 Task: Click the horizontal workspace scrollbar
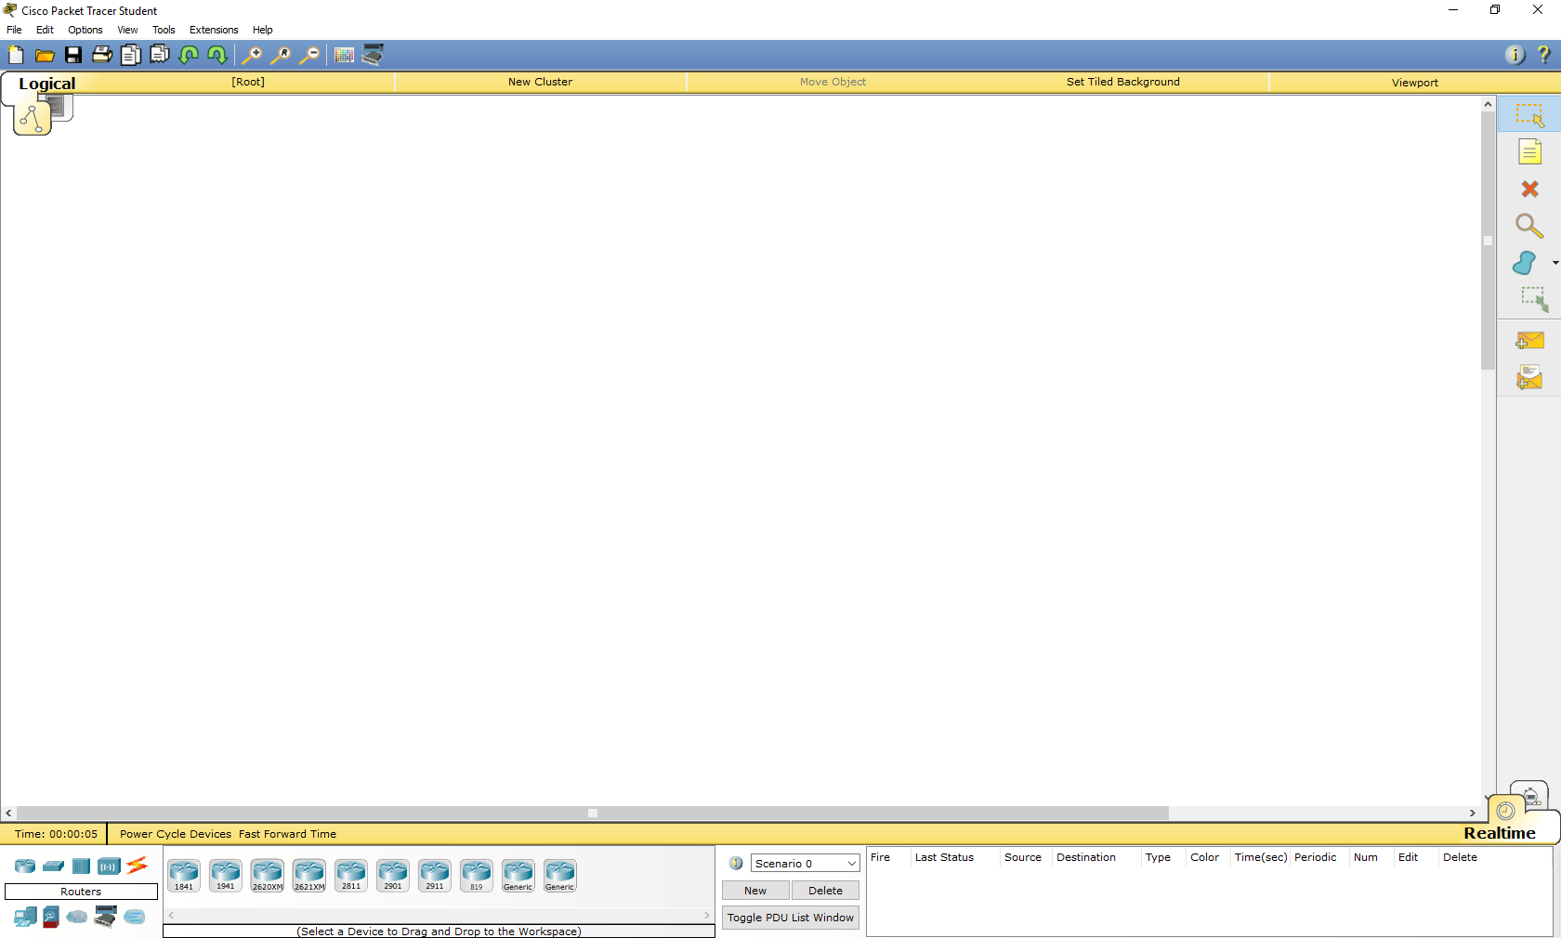tap(592, 813)
